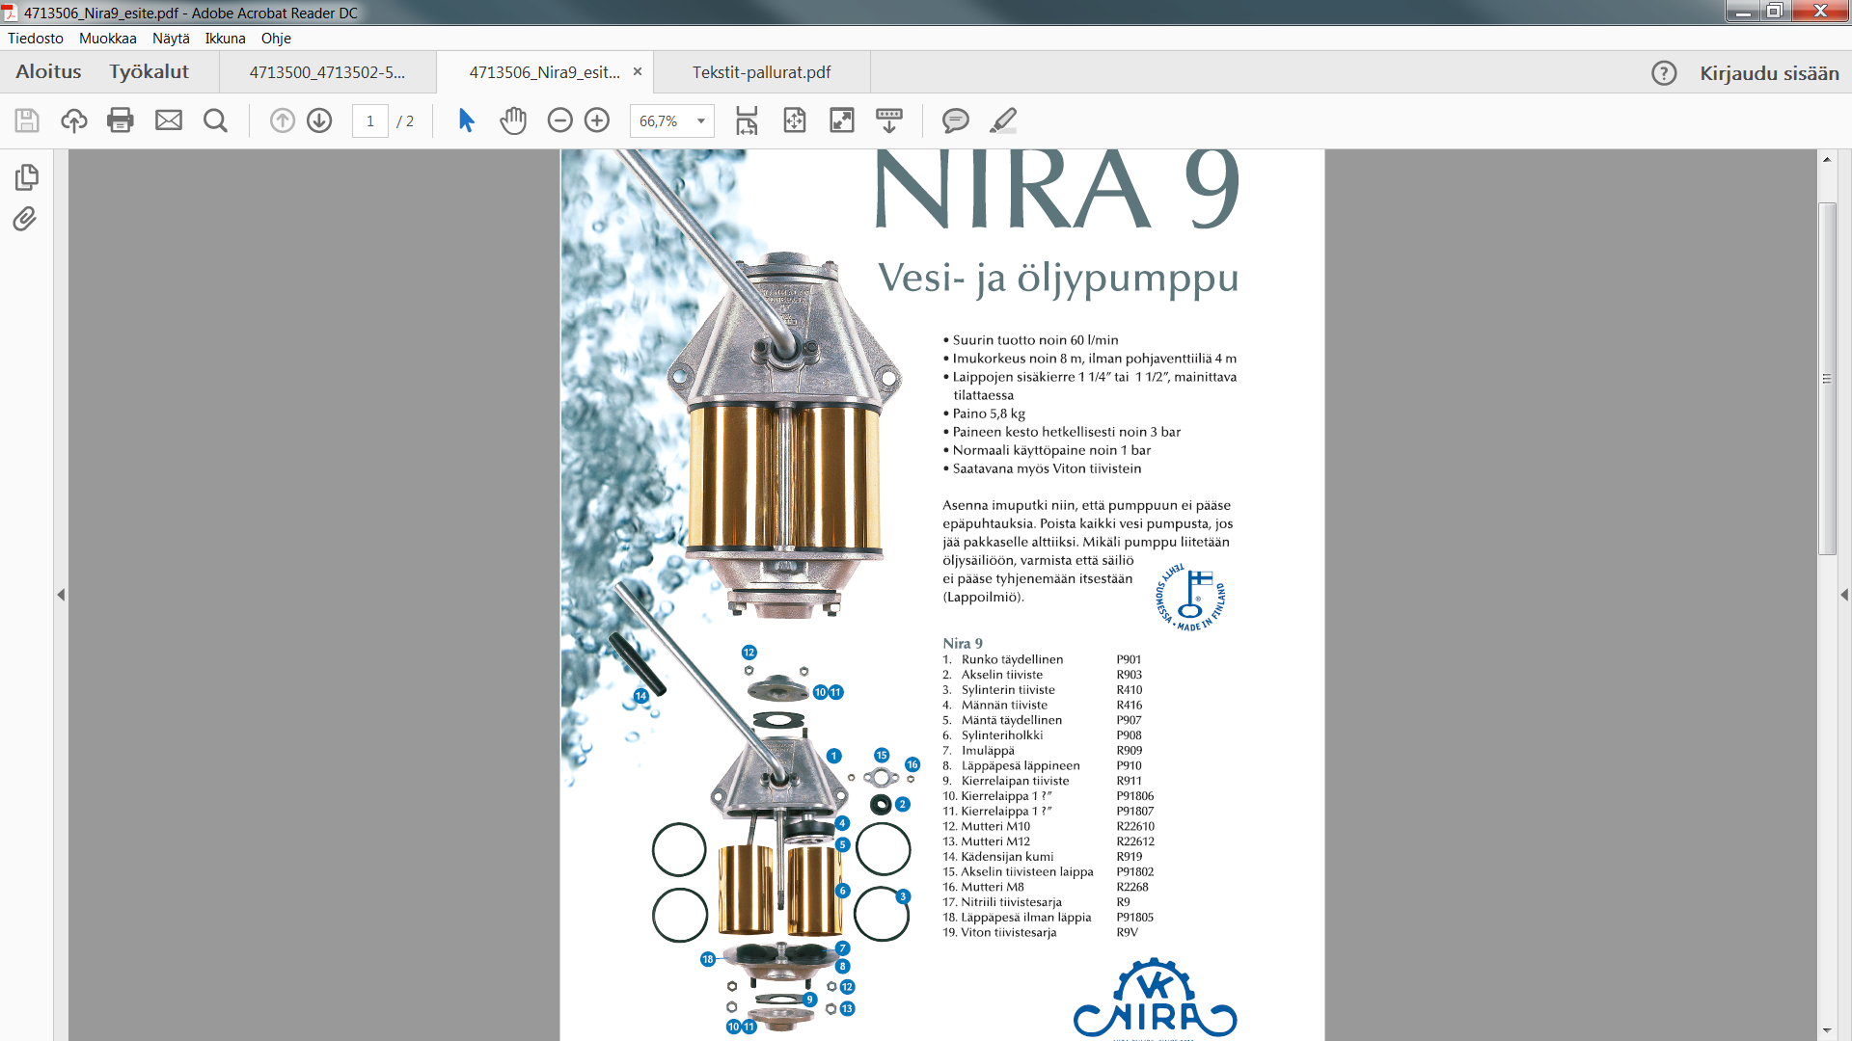Screen dimensions: 1852x1041
Task: Open page thumbnails panel icon
Action: (x=27, y=177)
